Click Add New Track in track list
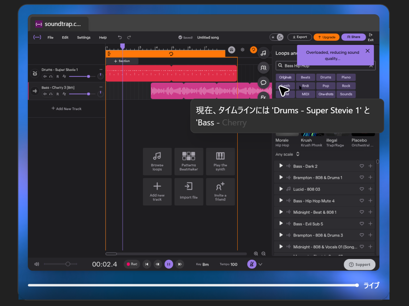 (x=67, y=109)
